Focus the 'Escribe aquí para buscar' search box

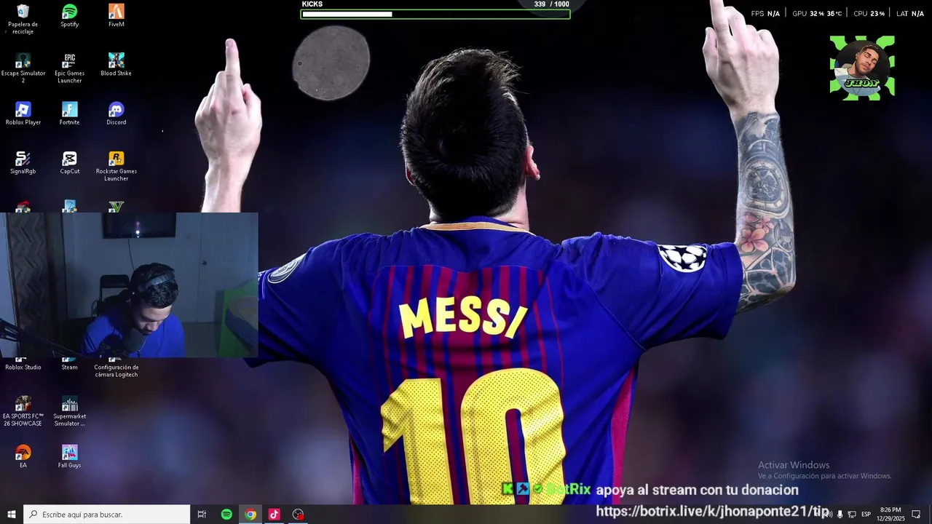point(107,515)
